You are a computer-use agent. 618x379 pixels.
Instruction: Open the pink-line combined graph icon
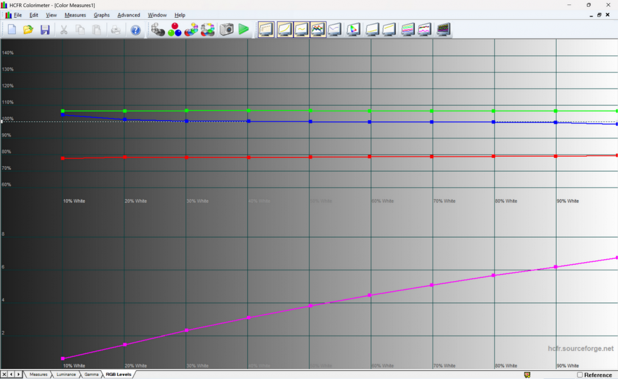pos(424,30)
